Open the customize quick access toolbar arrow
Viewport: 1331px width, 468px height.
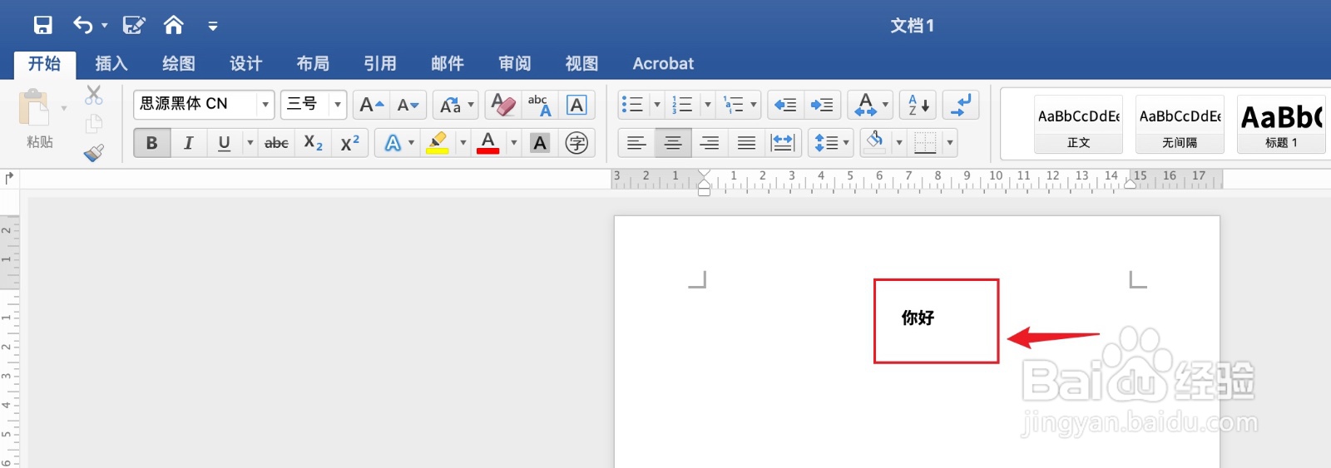[x=213, y=27]
